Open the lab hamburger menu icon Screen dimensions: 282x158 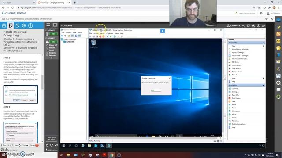(48, 25)
